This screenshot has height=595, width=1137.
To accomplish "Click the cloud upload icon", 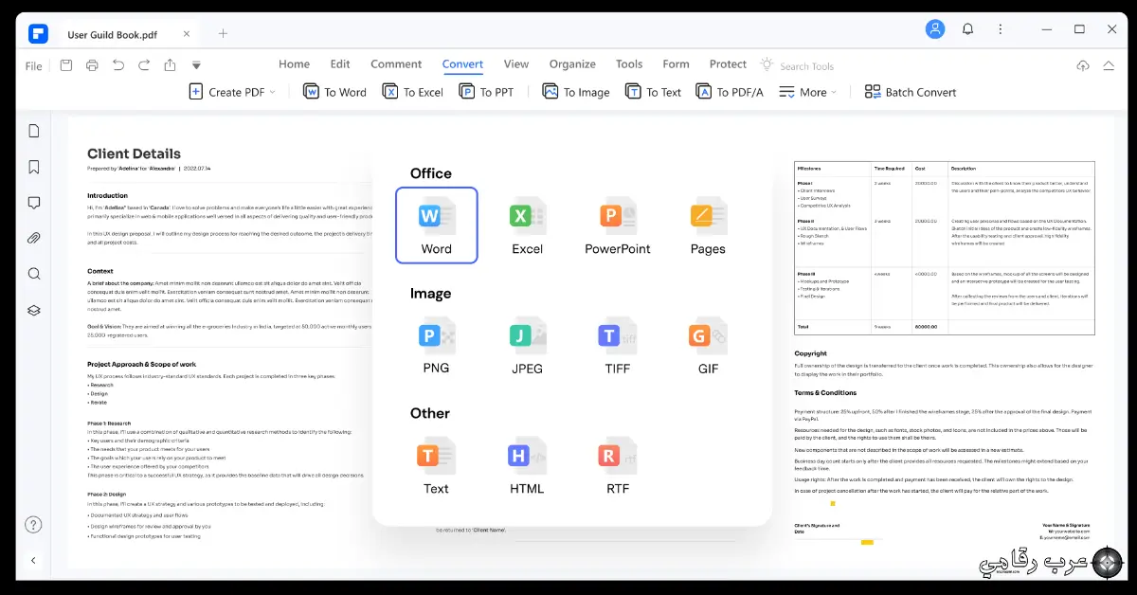I will (x=1083, y=65).
